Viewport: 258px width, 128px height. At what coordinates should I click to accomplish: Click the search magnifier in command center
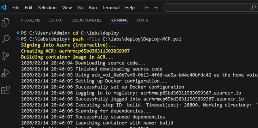[x=253, y=7]
